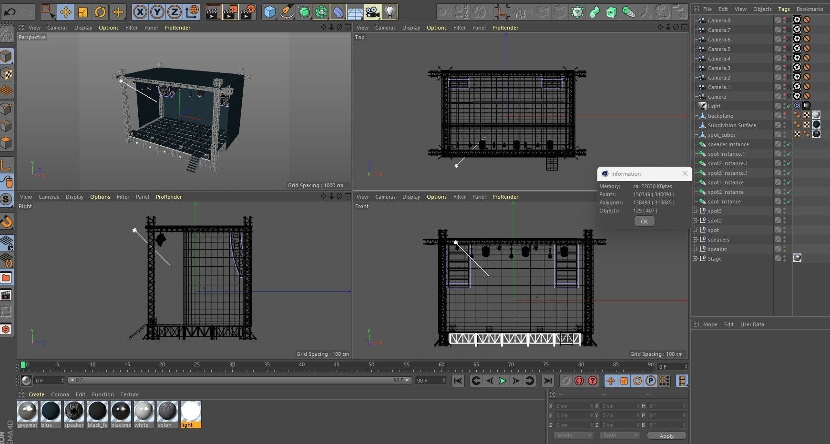Toggle X-axis lock button

point(140,12)
